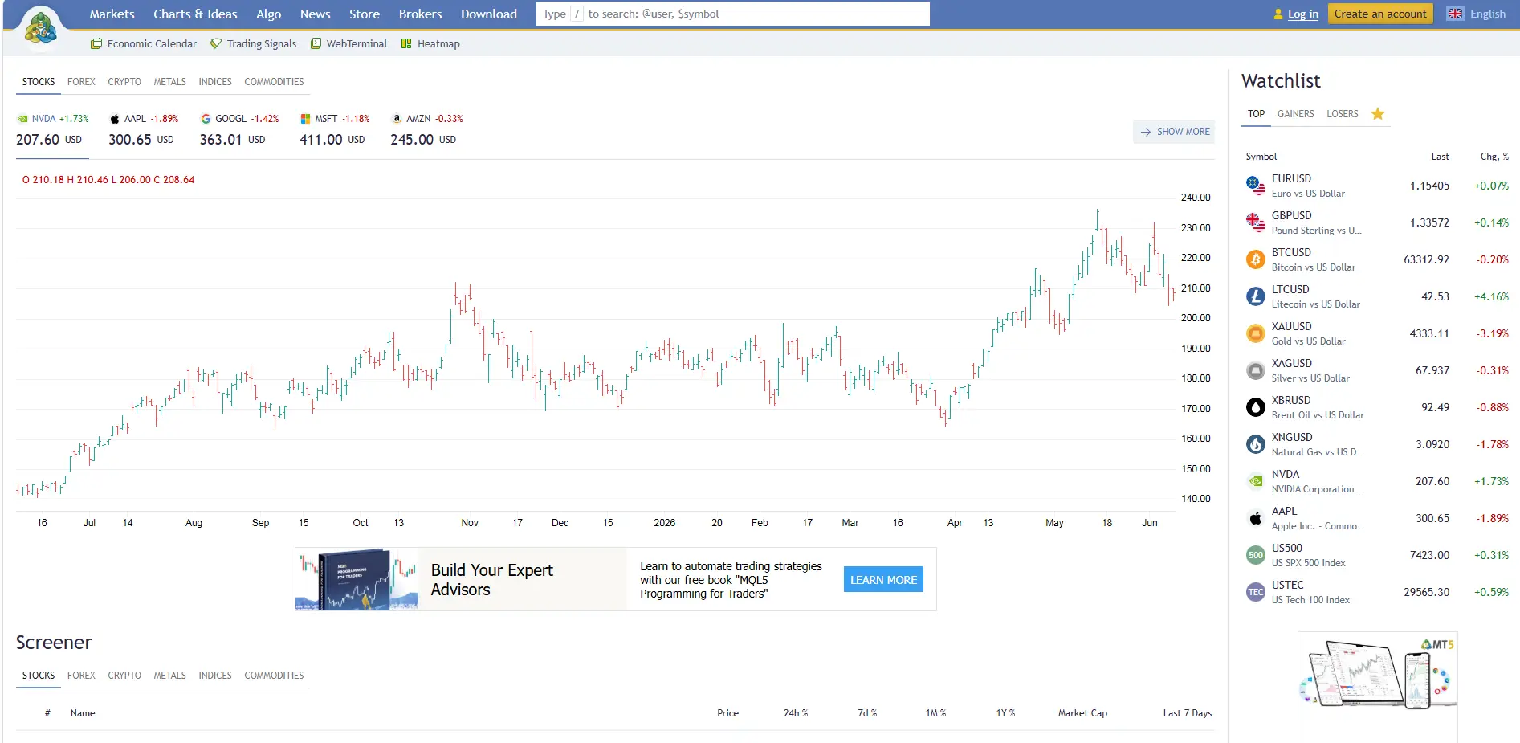Click the Expert Advisors book image
Screen dimensions: 1520x743
click(x=357, y=579)
